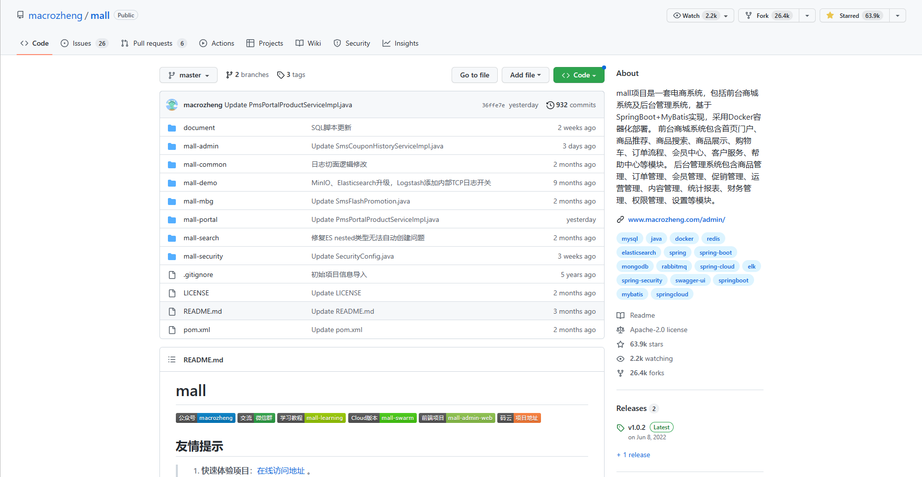Open the Pull requests tab
Viewport: 922px width, 477px height.
154,43
